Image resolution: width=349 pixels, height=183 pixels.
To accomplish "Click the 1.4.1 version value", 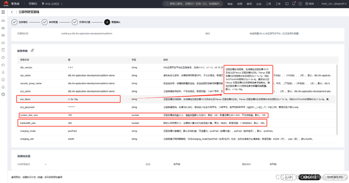I will pos(70,67).
